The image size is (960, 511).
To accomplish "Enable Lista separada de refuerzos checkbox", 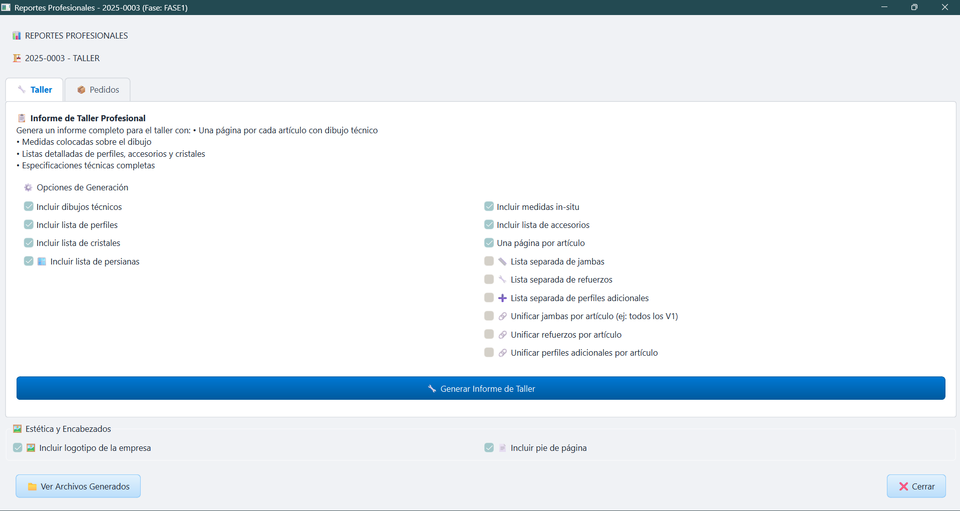I will click(x=489, y=279).
